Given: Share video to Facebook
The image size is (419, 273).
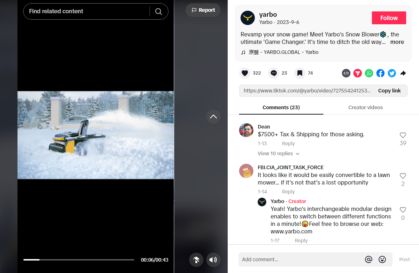Looking at the screenshot, I should (380, 73).
